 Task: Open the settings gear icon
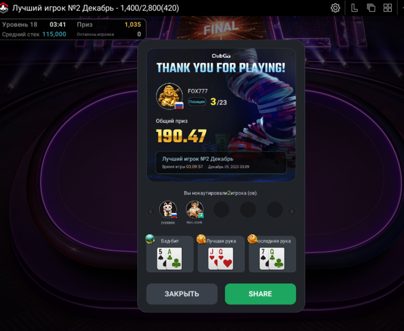335,8
